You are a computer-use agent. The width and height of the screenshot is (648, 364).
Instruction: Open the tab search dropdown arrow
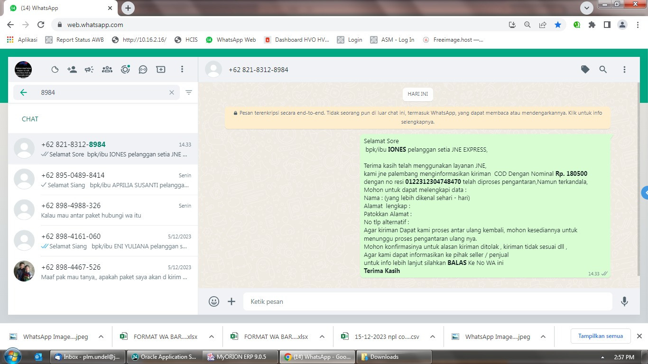[x=587, y=8]
